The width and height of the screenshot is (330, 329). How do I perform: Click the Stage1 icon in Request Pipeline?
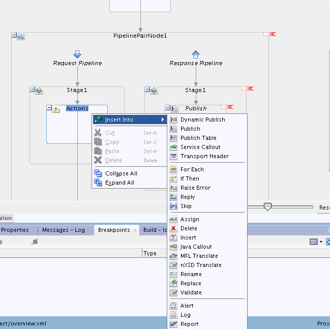point(39,90)
